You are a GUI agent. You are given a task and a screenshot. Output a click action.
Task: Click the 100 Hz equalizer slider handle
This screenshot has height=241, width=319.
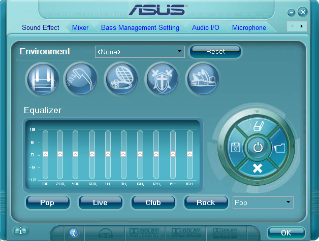pos(45,154)
